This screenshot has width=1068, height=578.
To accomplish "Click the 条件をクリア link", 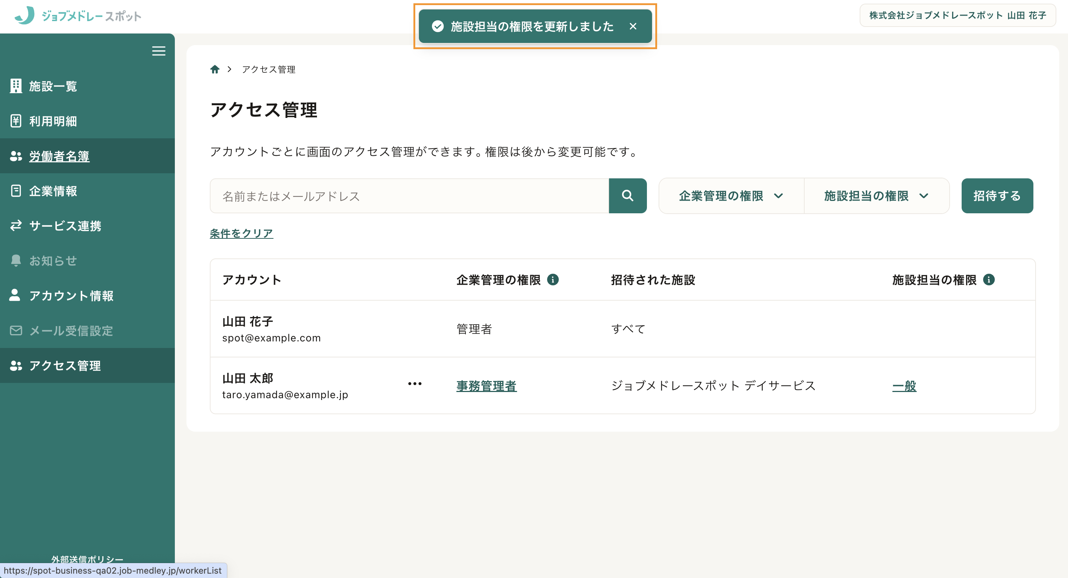I will coord(241,234).
